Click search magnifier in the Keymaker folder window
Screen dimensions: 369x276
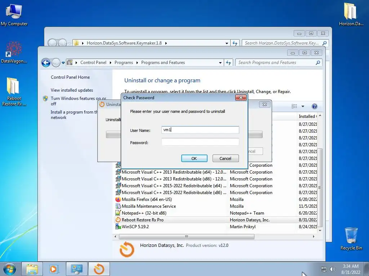pyautogui.click(x=325, y=43)
